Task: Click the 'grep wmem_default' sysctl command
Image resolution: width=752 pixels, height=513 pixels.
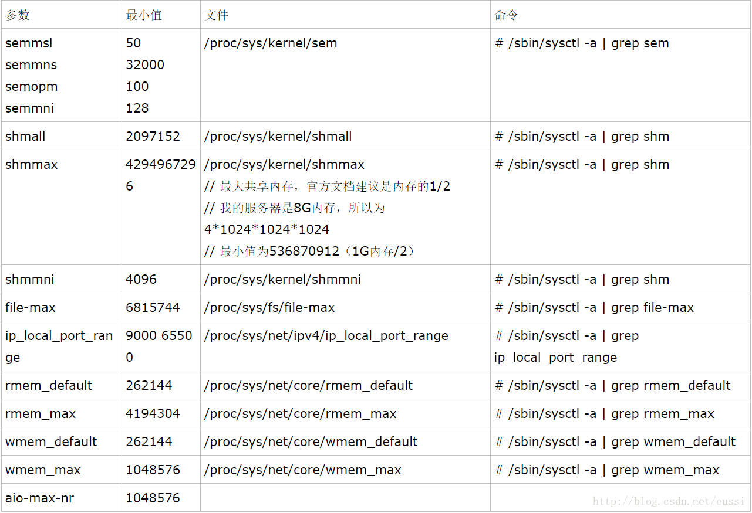Action: click(615, 441)
